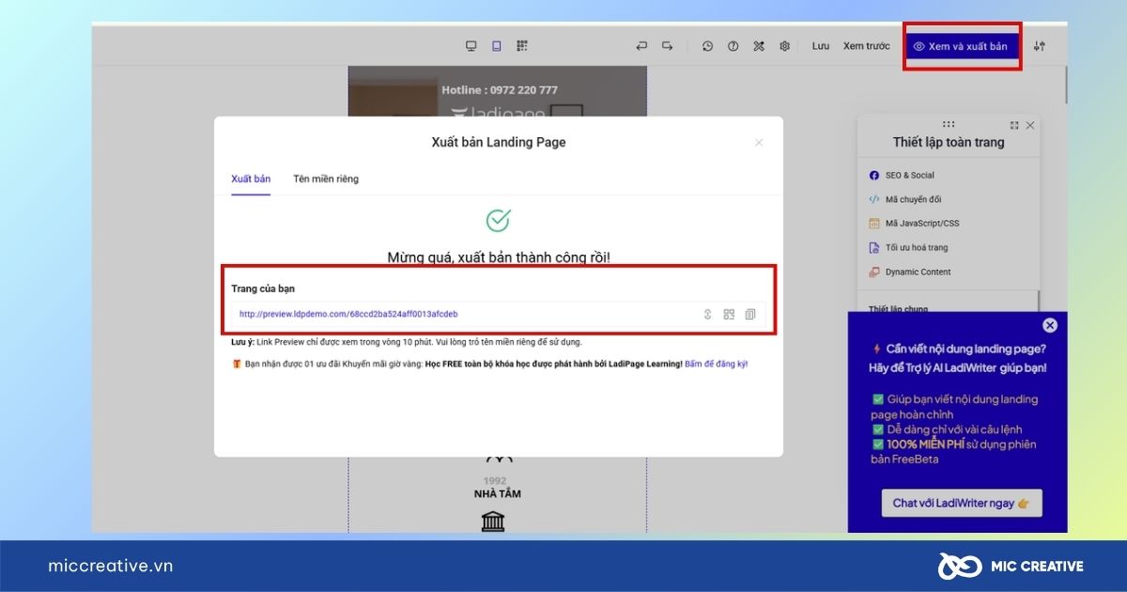Open version history clock icon
The width and height of the screenshot is (1127, 592).
[x=708, y=46]
